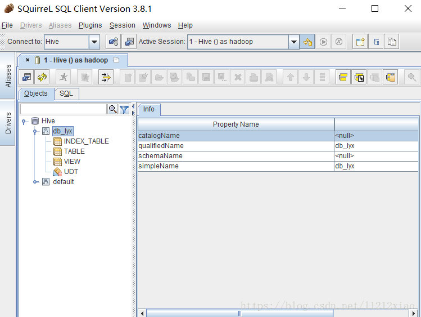Image resolution: width=421 pixels, height=317 pixels.
Task: Select the Hive root node label
Action: pyautogui.click(x=48, y=121)
